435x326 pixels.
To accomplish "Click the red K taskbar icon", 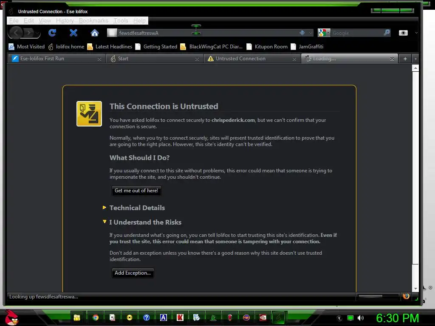I will pyautogui.click(x=180, y=318).
